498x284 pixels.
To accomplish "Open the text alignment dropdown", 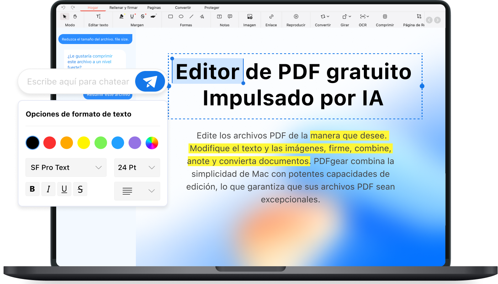I will pos(137,191).
